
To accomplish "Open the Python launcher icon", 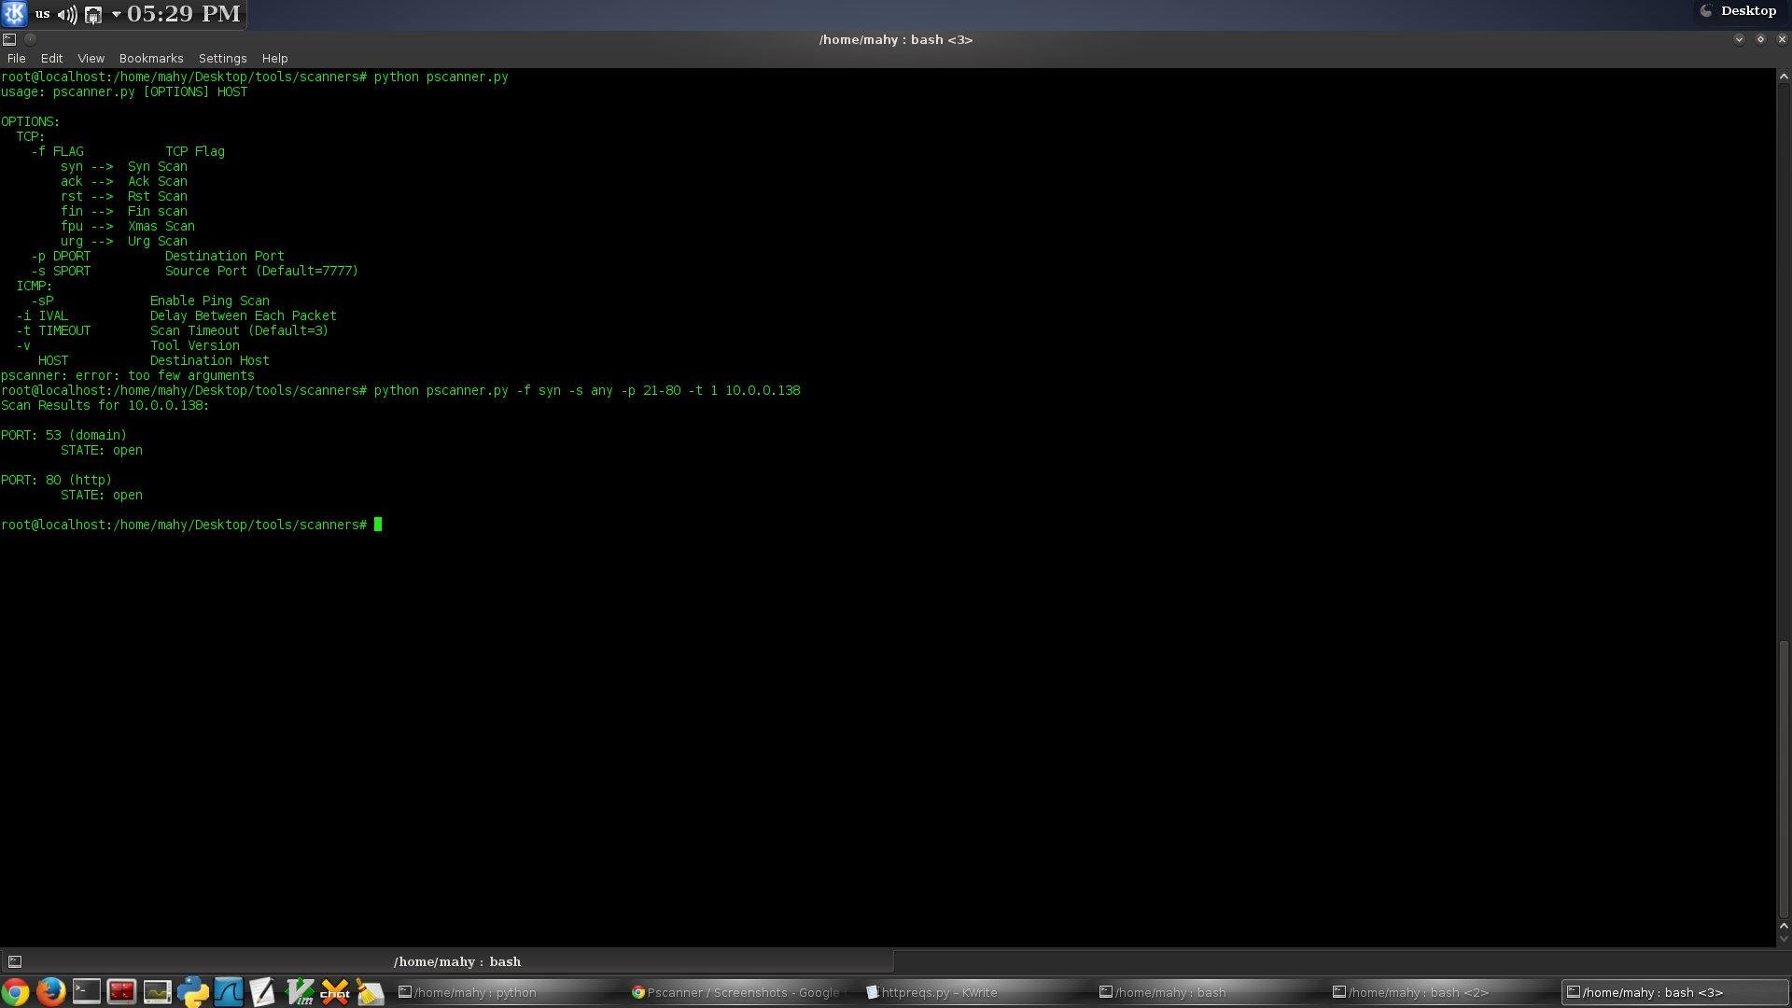I will [x=192, y=991].
